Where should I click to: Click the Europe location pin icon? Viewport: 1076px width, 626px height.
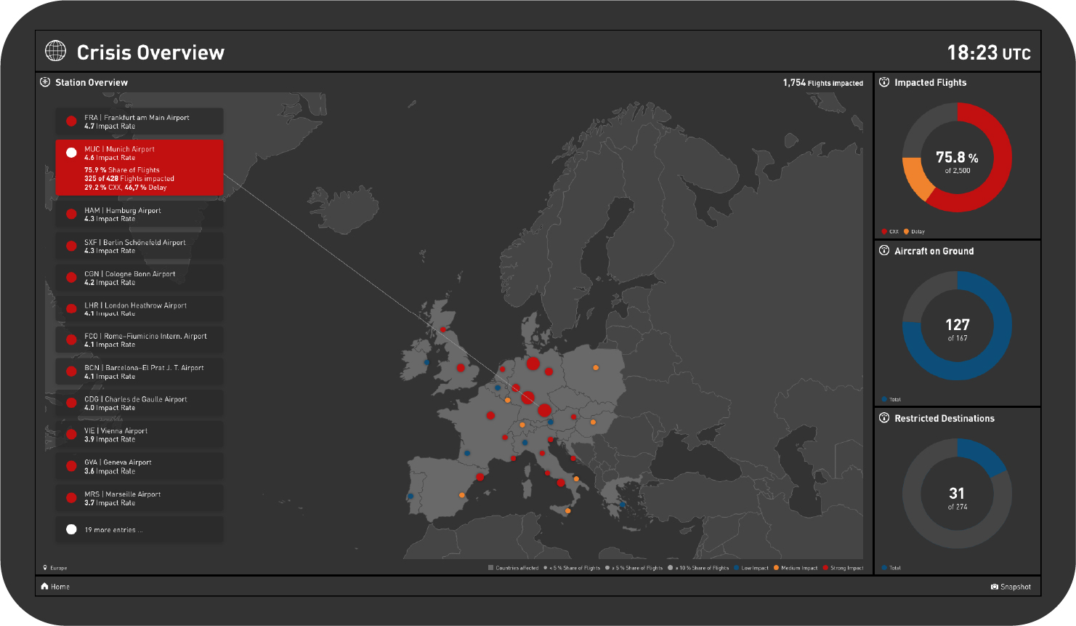point(45,568)
